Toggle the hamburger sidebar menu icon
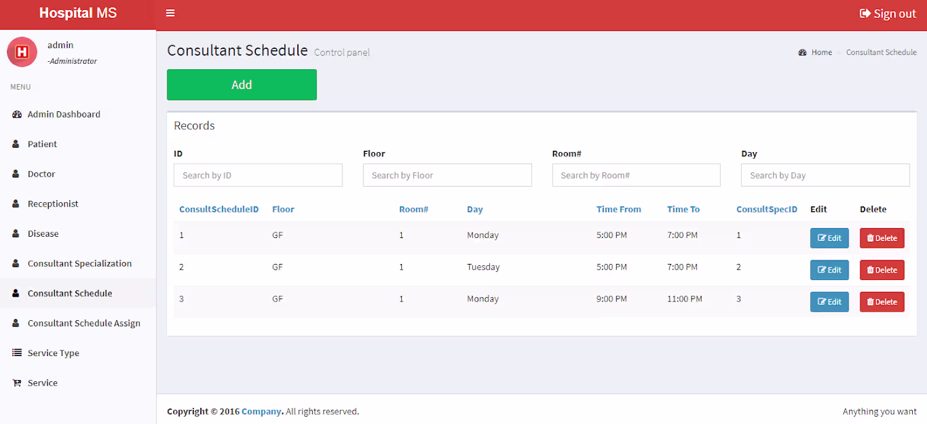 [171, 13]
